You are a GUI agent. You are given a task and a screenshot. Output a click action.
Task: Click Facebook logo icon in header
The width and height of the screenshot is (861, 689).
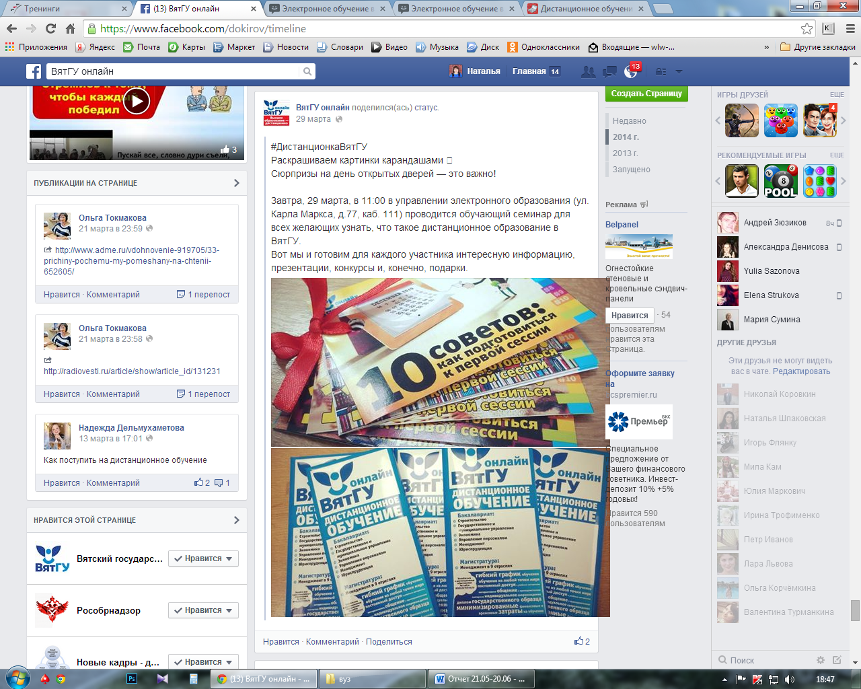34,71
